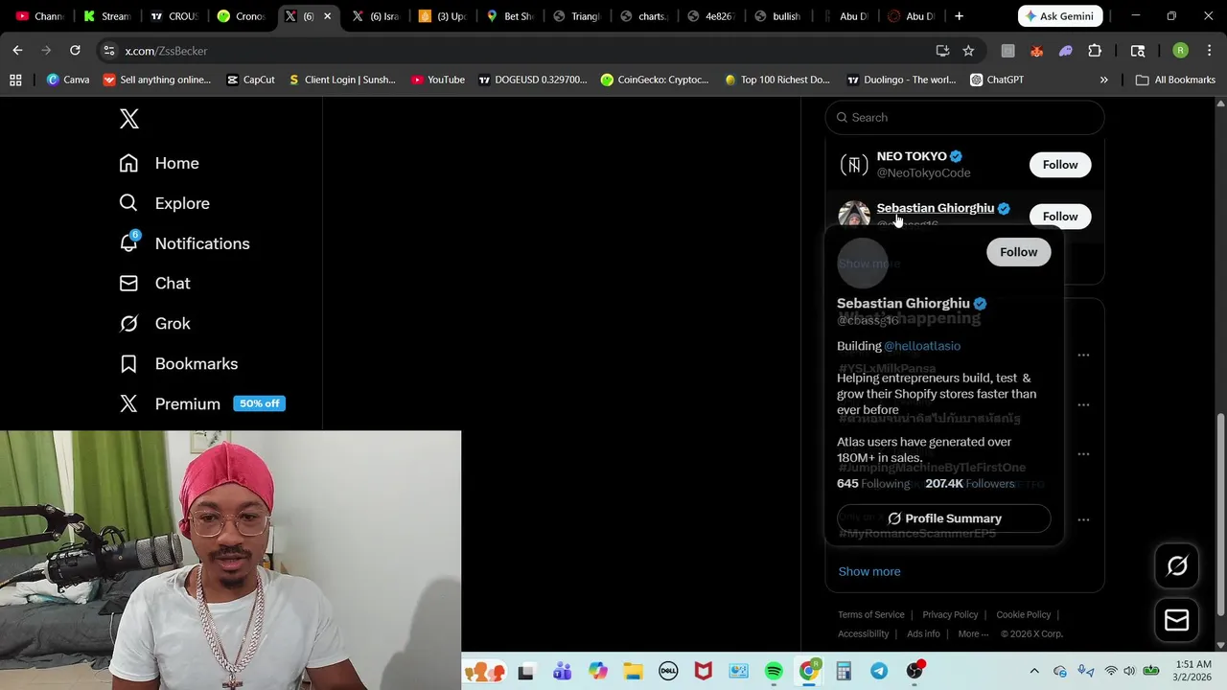The image size is (1227, 690).
Task: Open Chat from the sidebar
Action: pos(154,284)
